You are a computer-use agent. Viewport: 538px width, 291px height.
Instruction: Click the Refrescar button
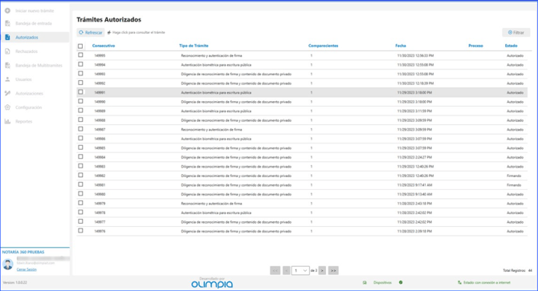[x=91, y=33]
